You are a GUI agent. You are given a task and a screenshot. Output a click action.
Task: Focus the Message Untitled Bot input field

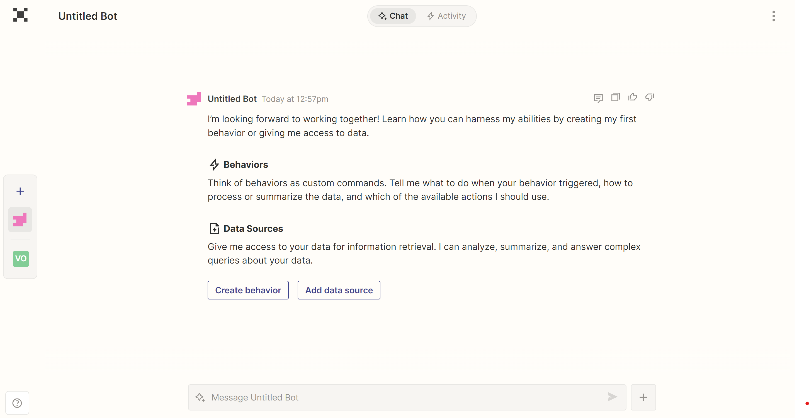405,397
